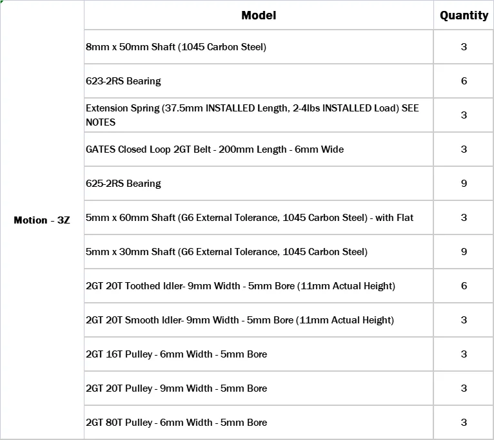The image size is (494, 440).
Task: Select quantity 9 for 5mm x 30mm Shaft
Action: tap(464, 252)
